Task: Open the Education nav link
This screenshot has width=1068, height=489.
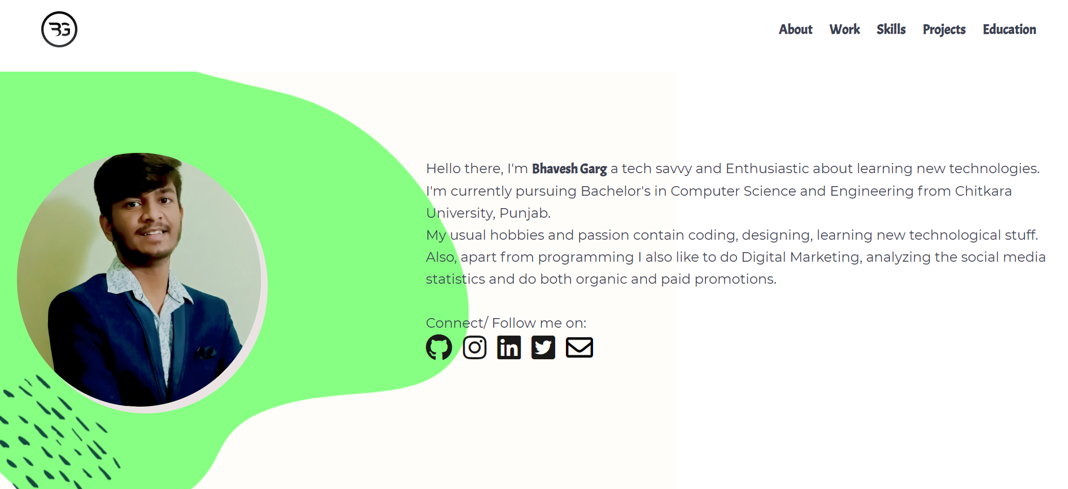Action: coord(1009,29)
